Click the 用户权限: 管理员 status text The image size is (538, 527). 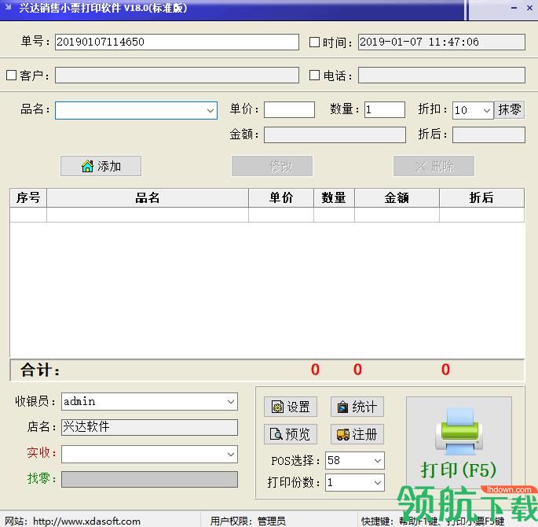[247, 521]
